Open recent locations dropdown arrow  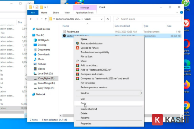[42, 19]
